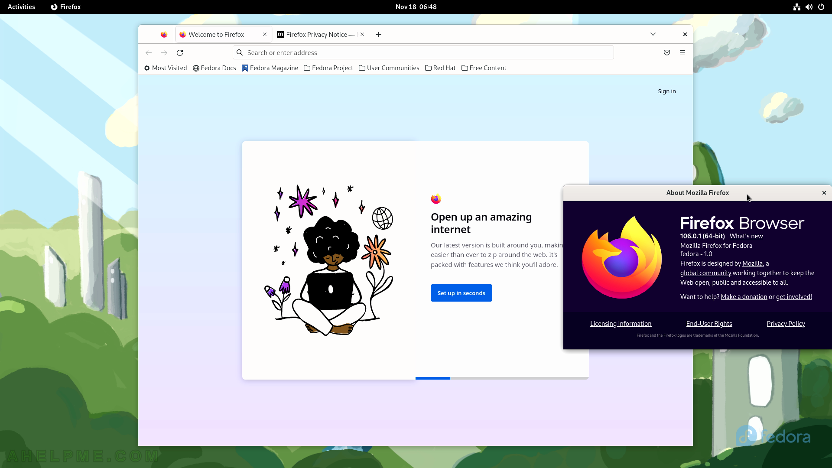
Task: Click the search magnifier icon in address bar
Action: click(x=240, y=52)
